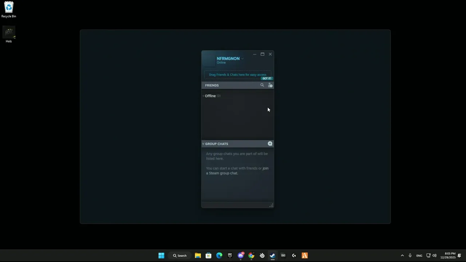This screenshot has height=262, width=466.
Task: Open Epic Games Launcher from taskbar
Action: pos(230,255)
